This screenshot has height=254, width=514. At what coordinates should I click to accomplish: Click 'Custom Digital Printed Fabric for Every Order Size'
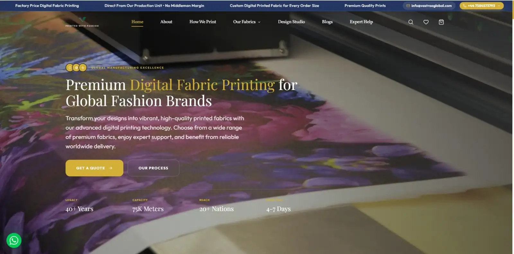point(274,6)
